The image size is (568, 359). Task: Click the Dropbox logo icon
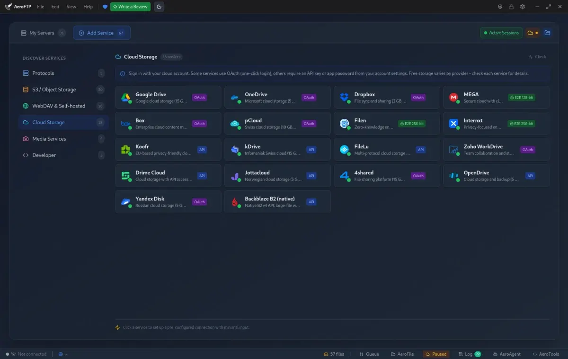pos(344,98)
